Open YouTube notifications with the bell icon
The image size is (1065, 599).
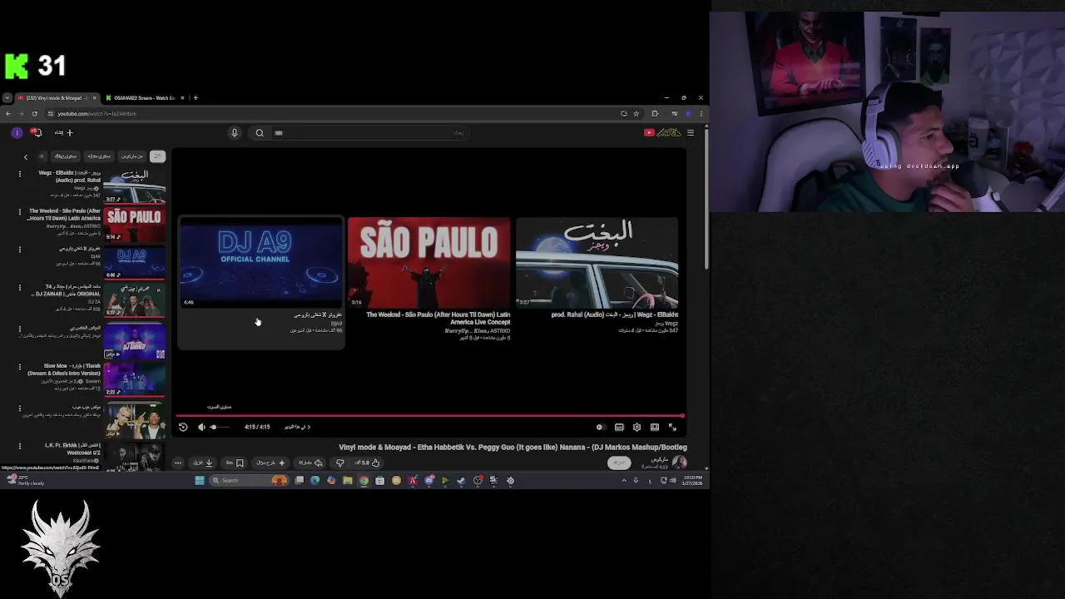pyautogui.click(x=37, y=132)
